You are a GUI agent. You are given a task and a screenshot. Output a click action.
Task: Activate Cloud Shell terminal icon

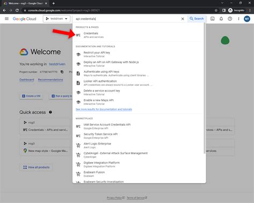[x=212, y=19]
